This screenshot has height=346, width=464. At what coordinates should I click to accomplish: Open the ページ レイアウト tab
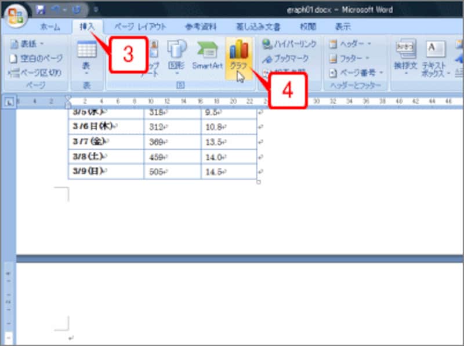tap(139, 27)
